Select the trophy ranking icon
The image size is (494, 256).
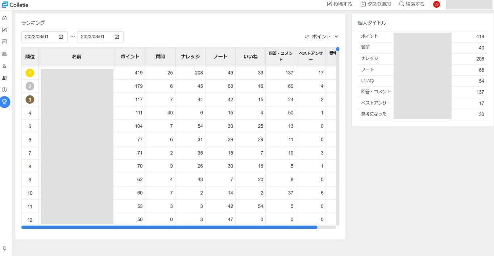pyautogui.click(x=5, y=102)
